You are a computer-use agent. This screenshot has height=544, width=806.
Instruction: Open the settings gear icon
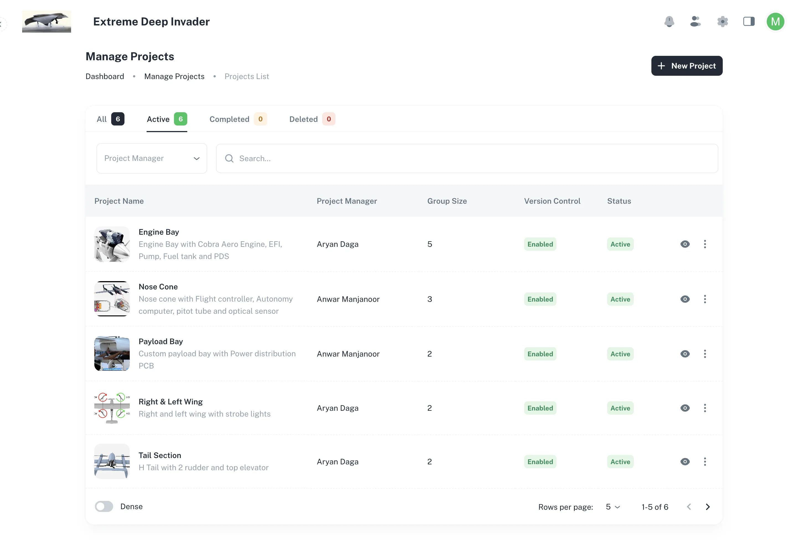[722, 22]
